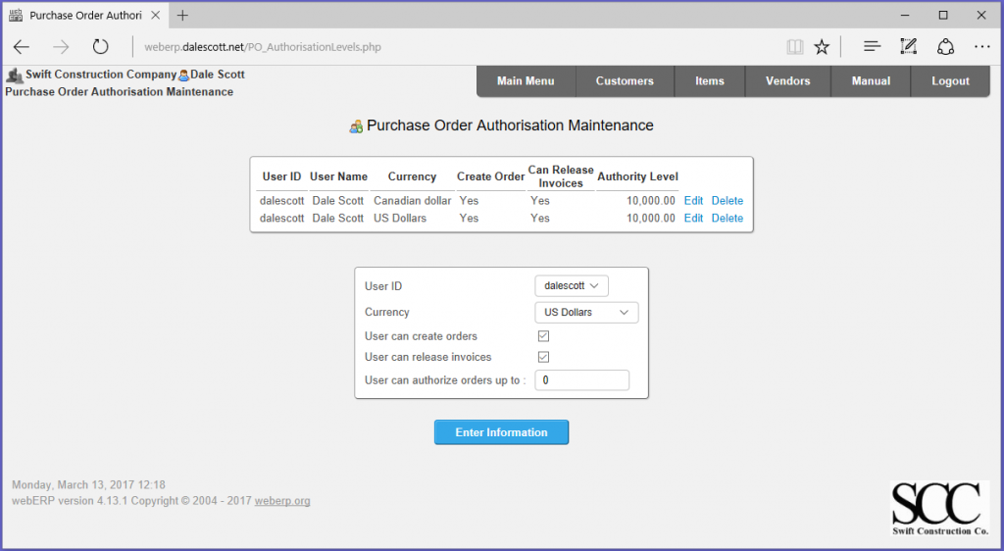Click the authorize orders up to field
Image resolution: width=1004 pixels, height=551 pixels.
[x=581, y=380]
